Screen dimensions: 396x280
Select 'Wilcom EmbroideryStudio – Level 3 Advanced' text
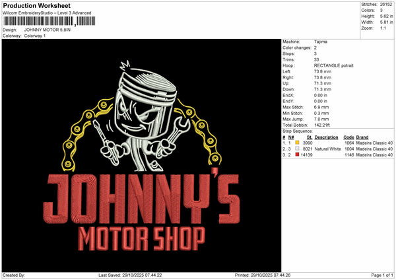(47, 13)
